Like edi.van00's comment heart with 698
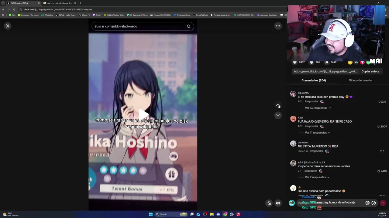Screen dimensions: 389x218 pyautogui.click(x=379, y=102)
